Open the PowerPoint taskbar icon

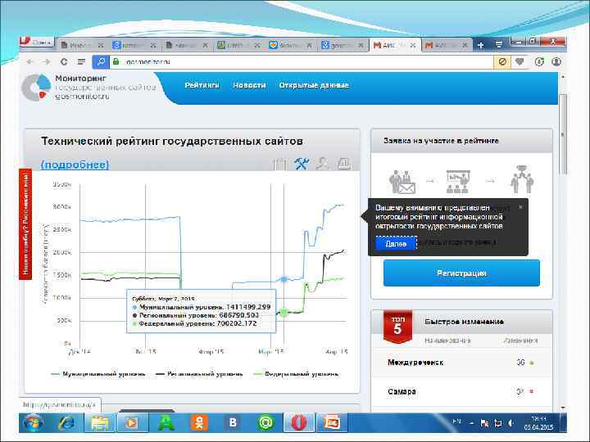click(x=331, y=423)
